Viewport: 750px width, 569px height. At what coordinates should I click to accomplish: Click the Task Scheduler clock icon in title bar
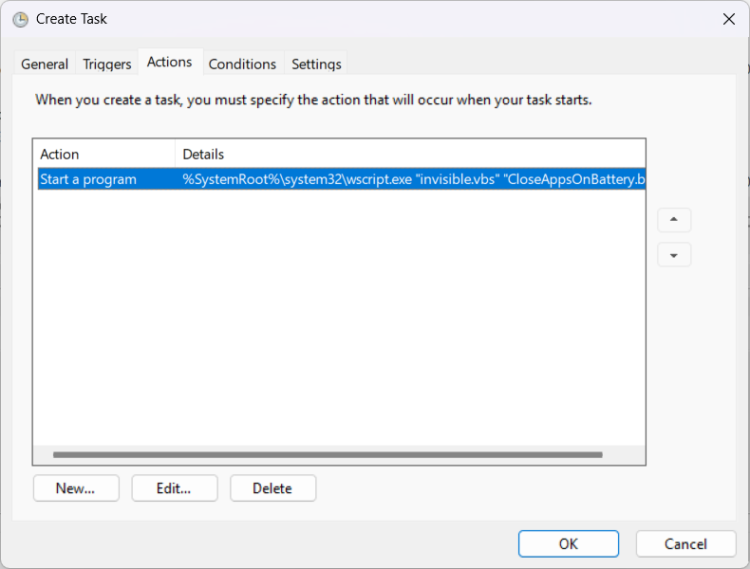pos(20,19)
